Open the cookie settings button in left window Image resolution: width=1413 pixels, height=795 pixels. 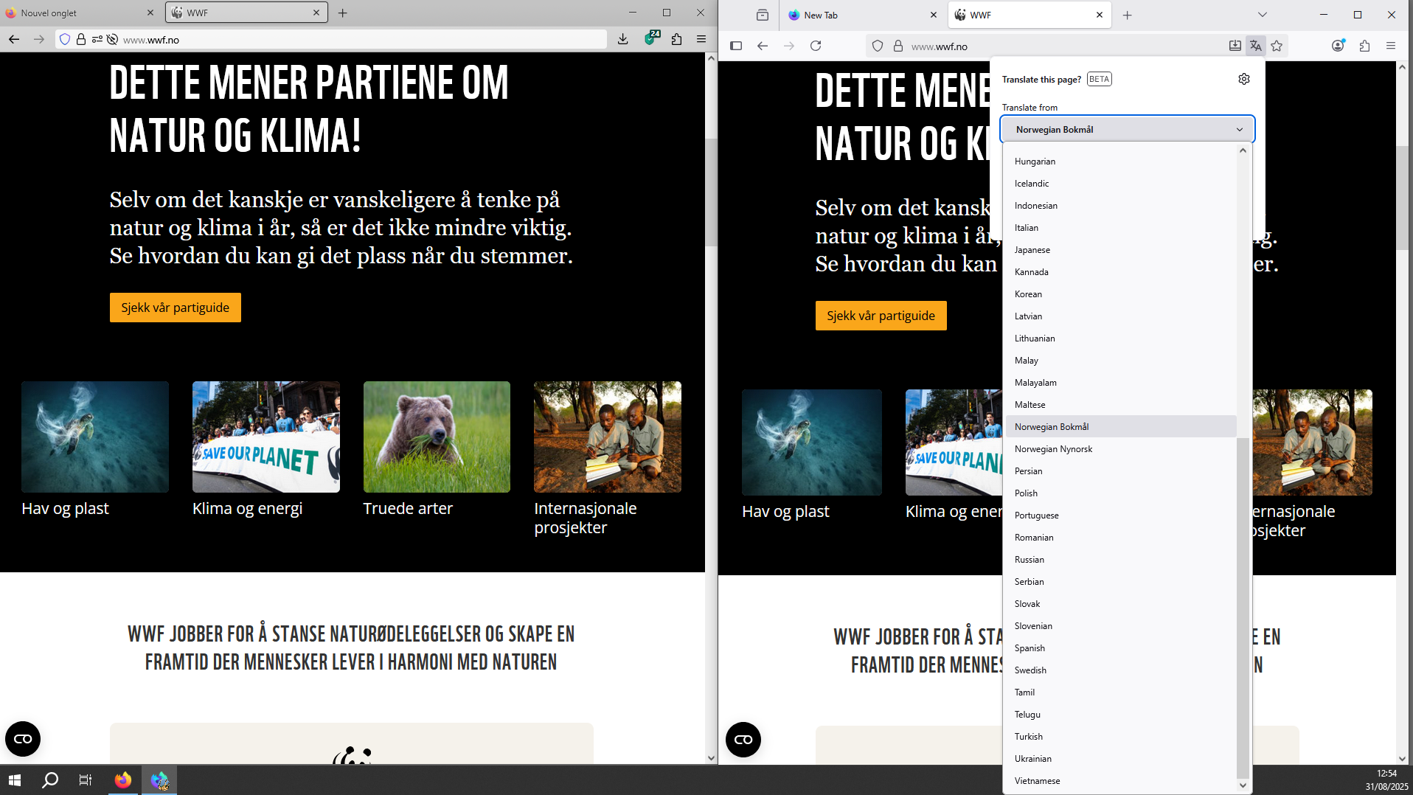click(x=23, y=739)
